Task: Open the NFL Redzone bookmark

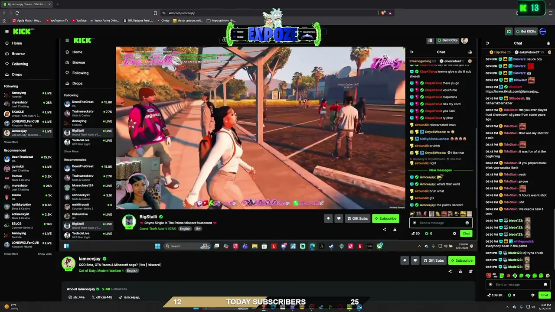Action: click(138, 20)
